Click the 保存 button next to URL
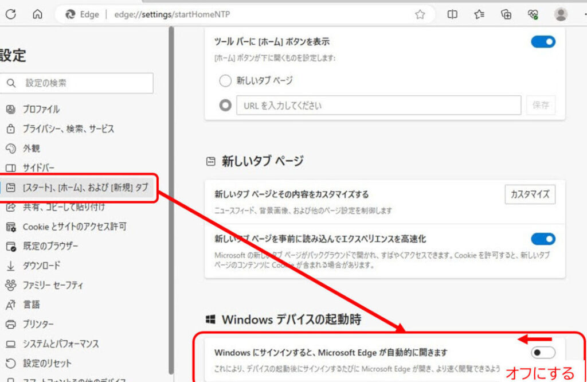Viewport: 587px width, 382px height. pos(541,106)
